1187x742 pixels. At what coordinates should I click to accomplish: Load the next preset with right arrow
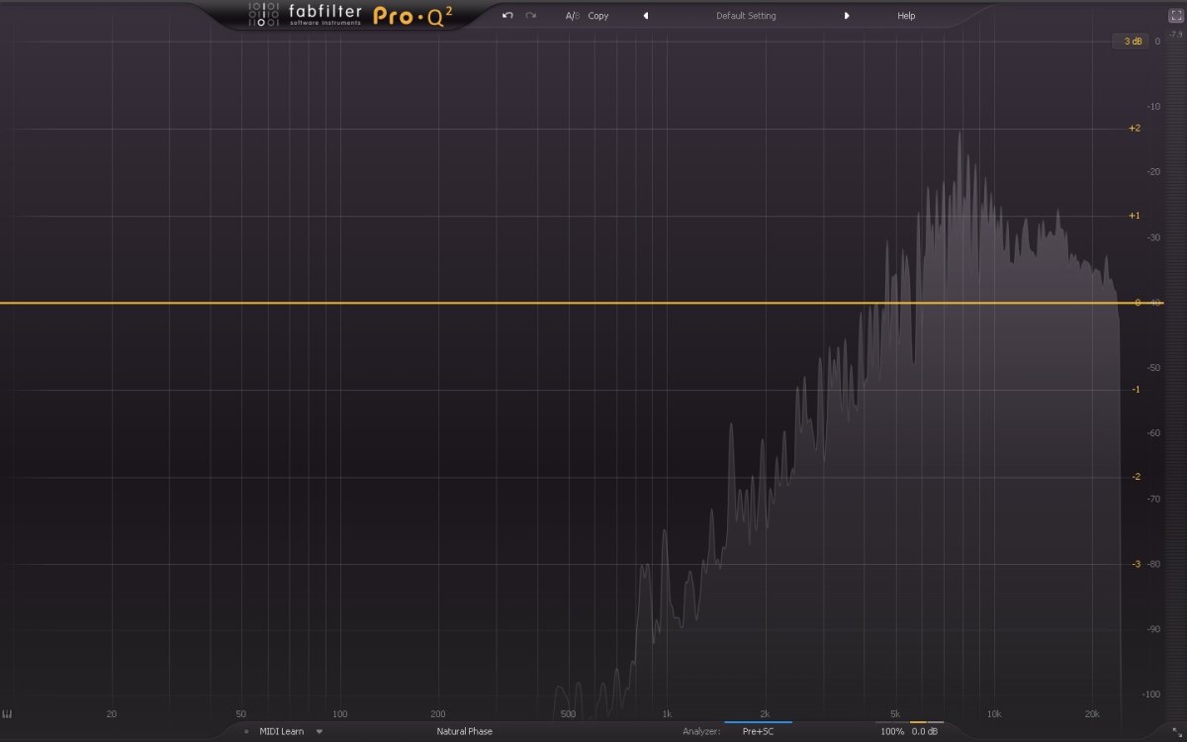click(847, 16)
